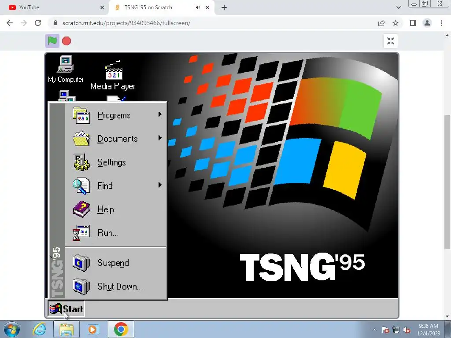Click the Find magnifier icon in Start menu

pos(81,186)
